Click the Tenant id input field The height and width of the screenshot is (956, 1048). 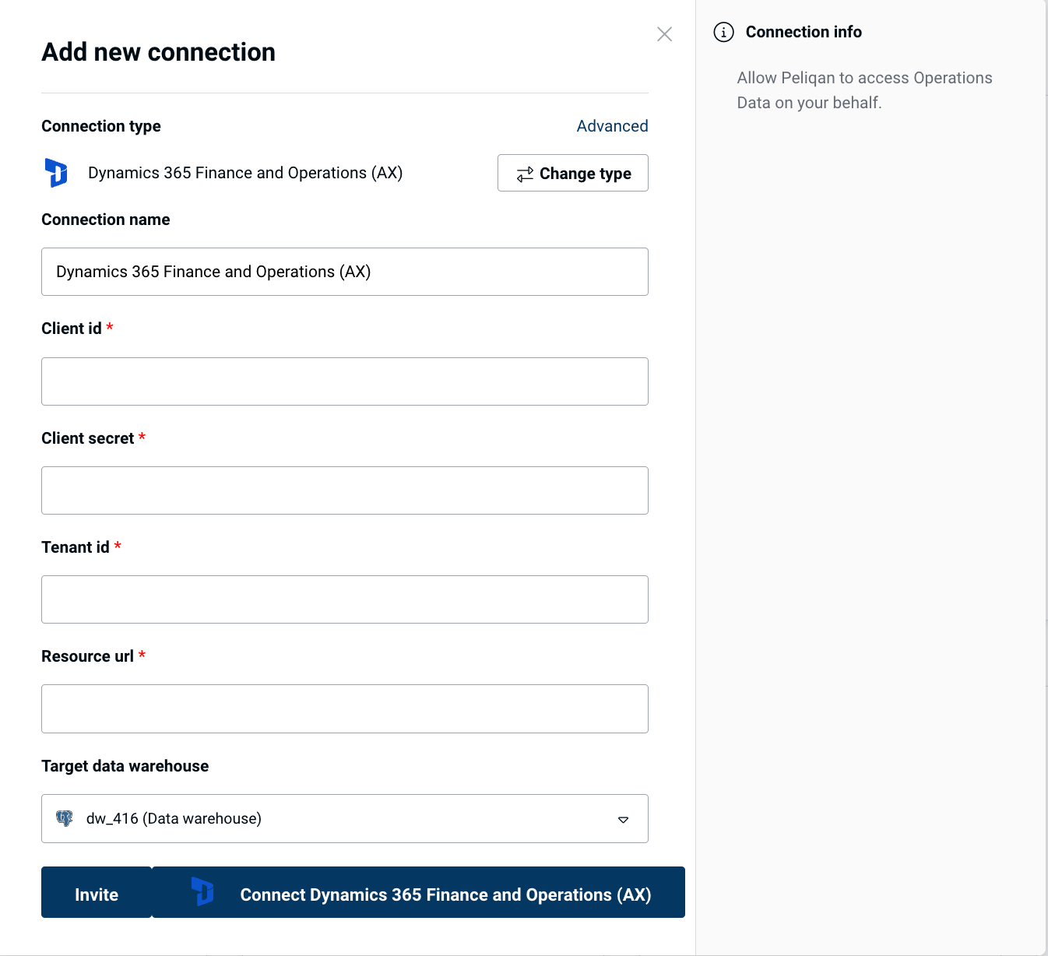(x=345, y=599)
